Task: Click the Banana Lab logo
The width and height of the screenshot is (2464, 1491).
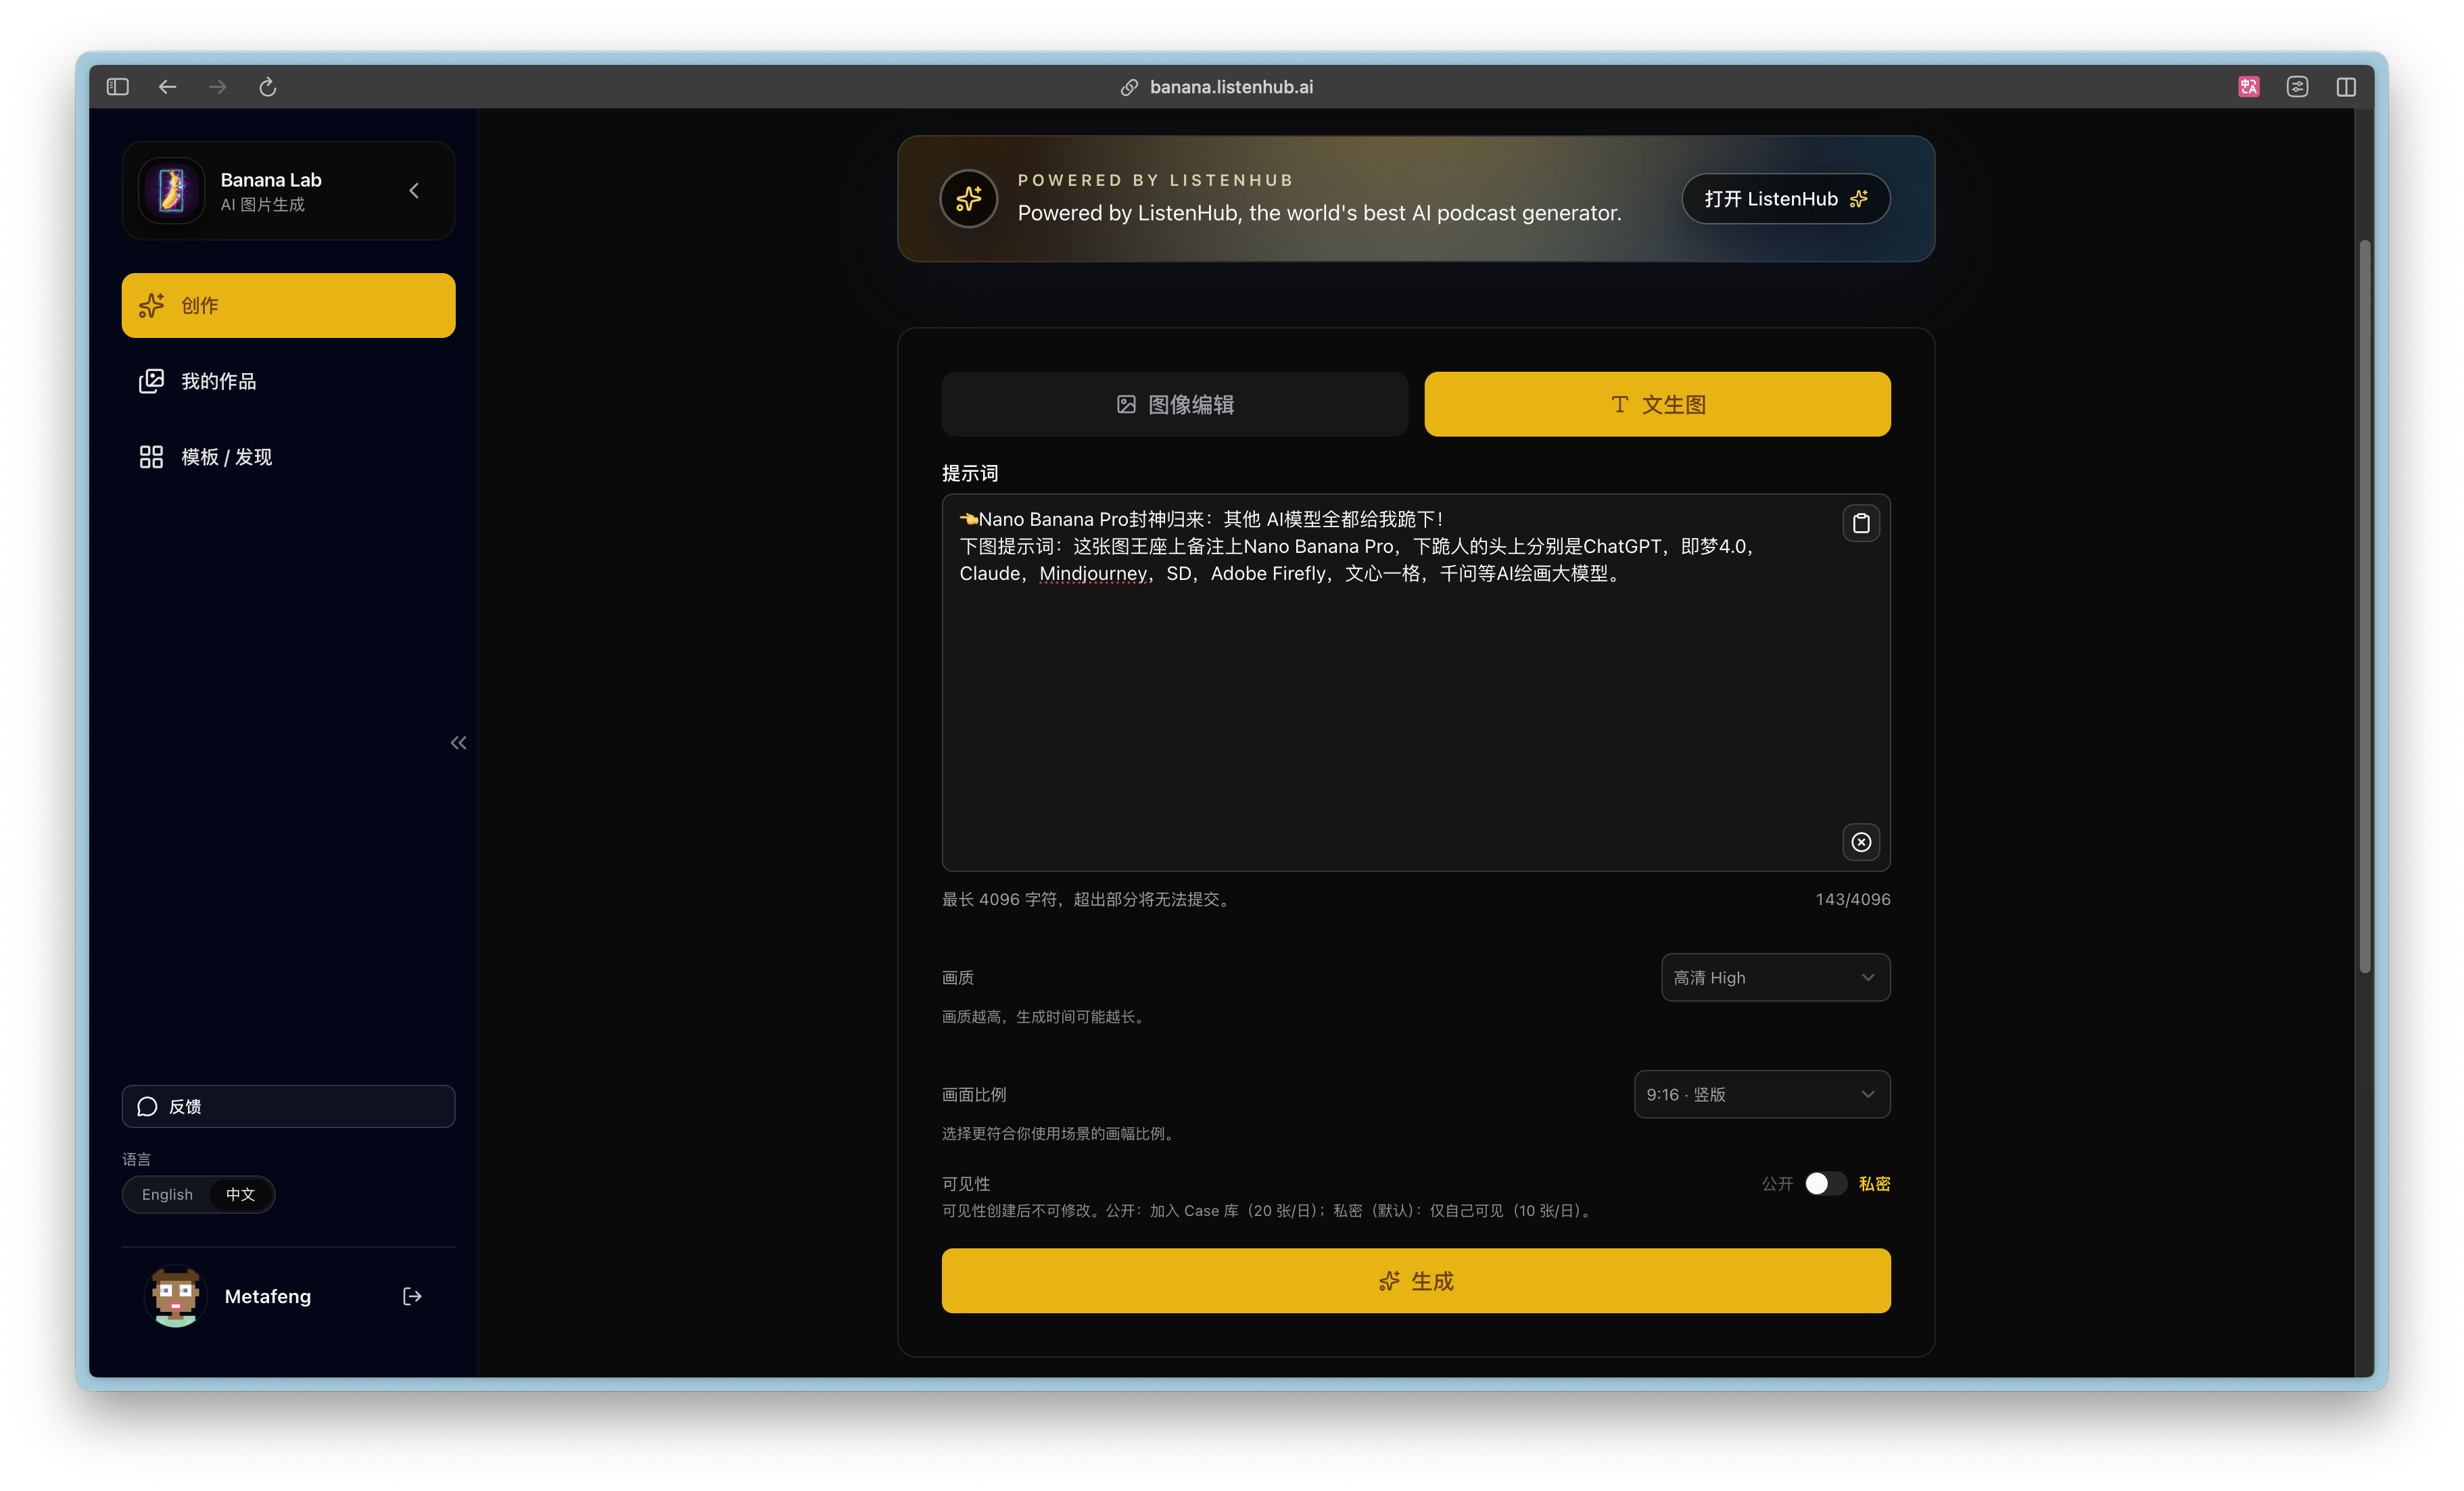Action: pos(172,190)
